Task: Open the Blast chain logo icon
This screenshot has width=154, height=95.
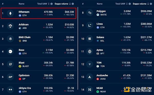Action: coord(10,64)
